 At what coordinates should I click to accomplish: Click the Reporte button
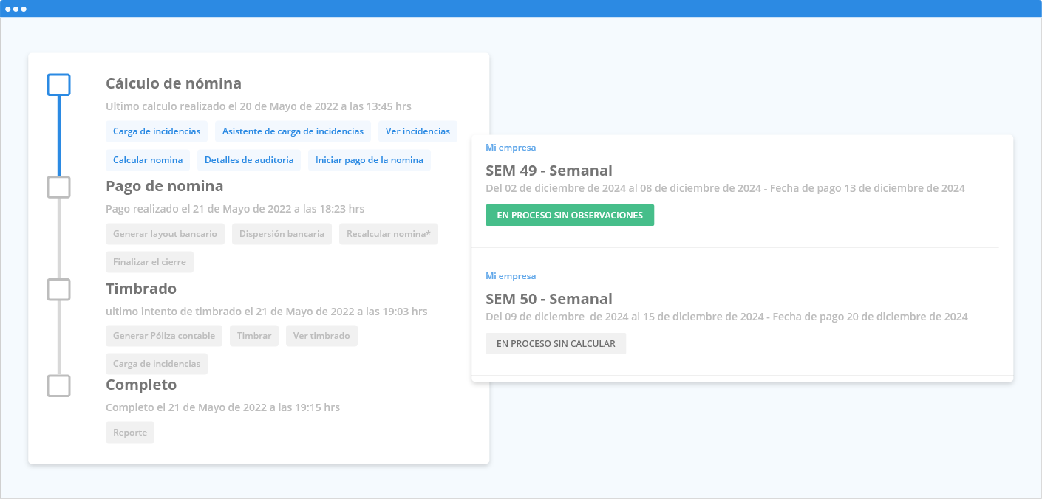130,433
